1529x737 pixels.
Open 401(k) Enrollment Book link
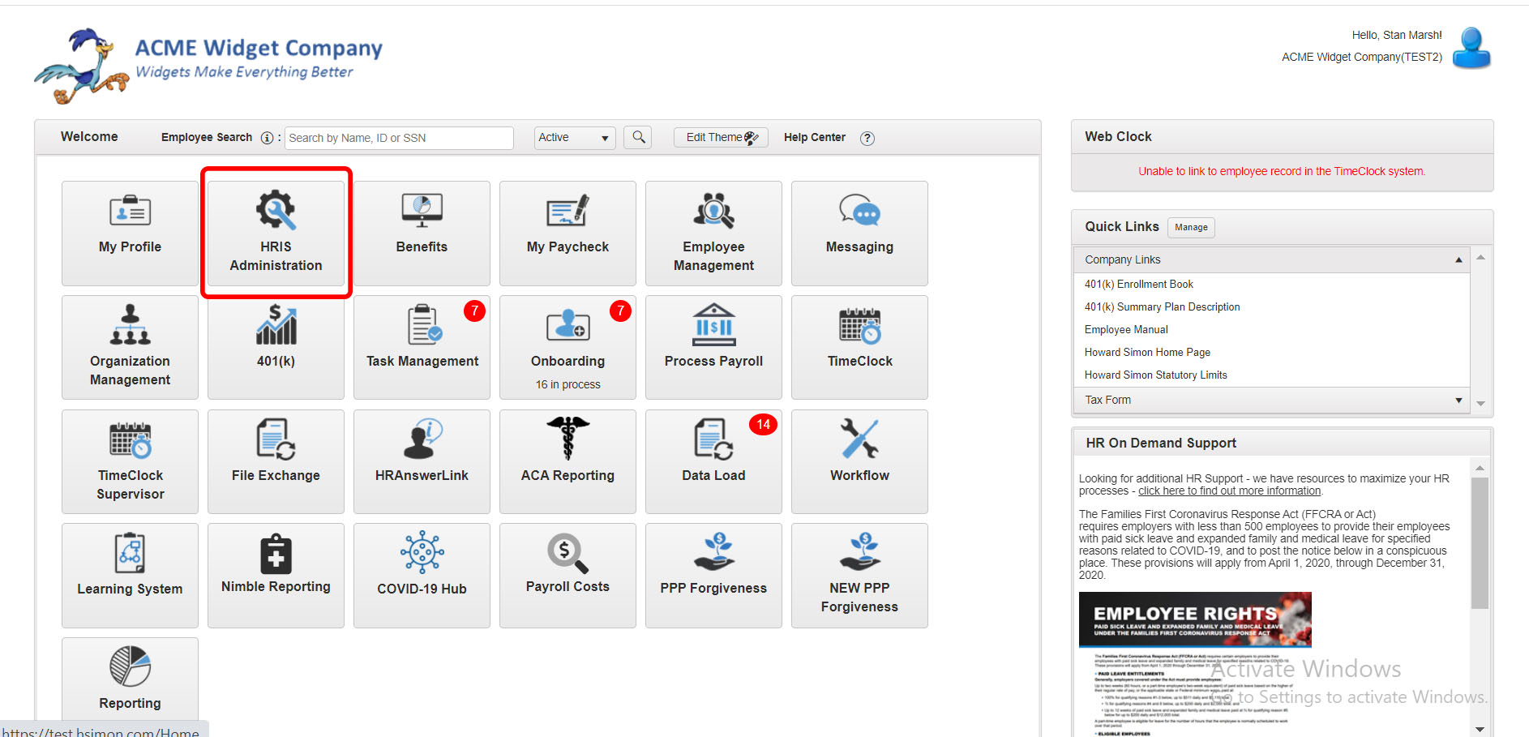pyautogui.click(x=1138, y=284)
